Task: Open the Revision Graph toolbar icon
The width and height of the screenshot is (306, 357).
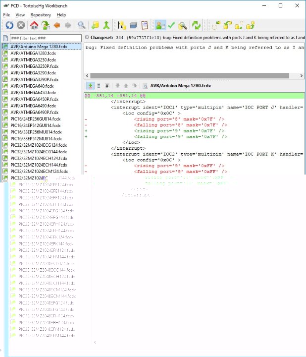Action: tap(122, 25)
